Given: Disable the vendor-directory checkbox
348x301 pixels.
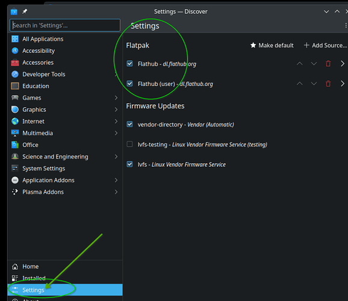Looking at the screenshot, I should tap(129, 124).
